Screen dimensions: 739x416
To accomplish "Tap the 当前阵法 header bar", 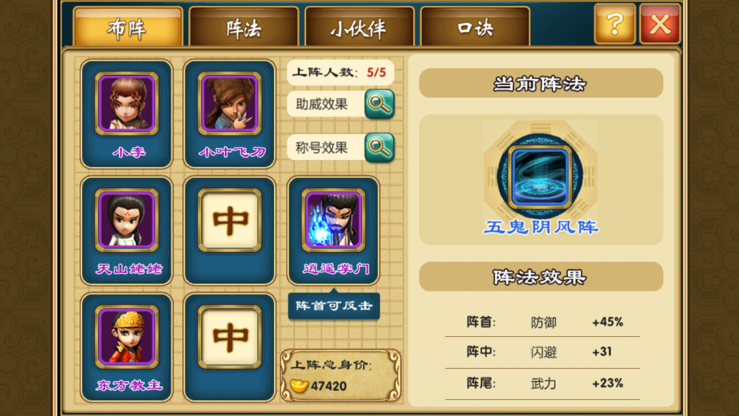I will pyautogui.click(x=541, y=83).
